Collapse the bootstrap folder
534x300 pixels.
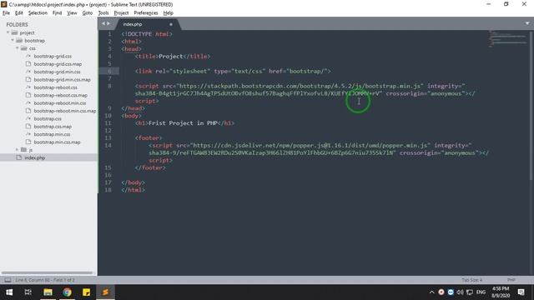click(13, 41)
